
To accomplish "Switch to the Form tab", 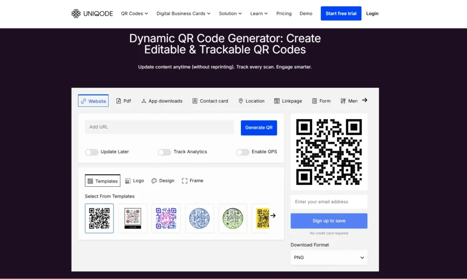I will pyautogui.click(x=322, y=101).
